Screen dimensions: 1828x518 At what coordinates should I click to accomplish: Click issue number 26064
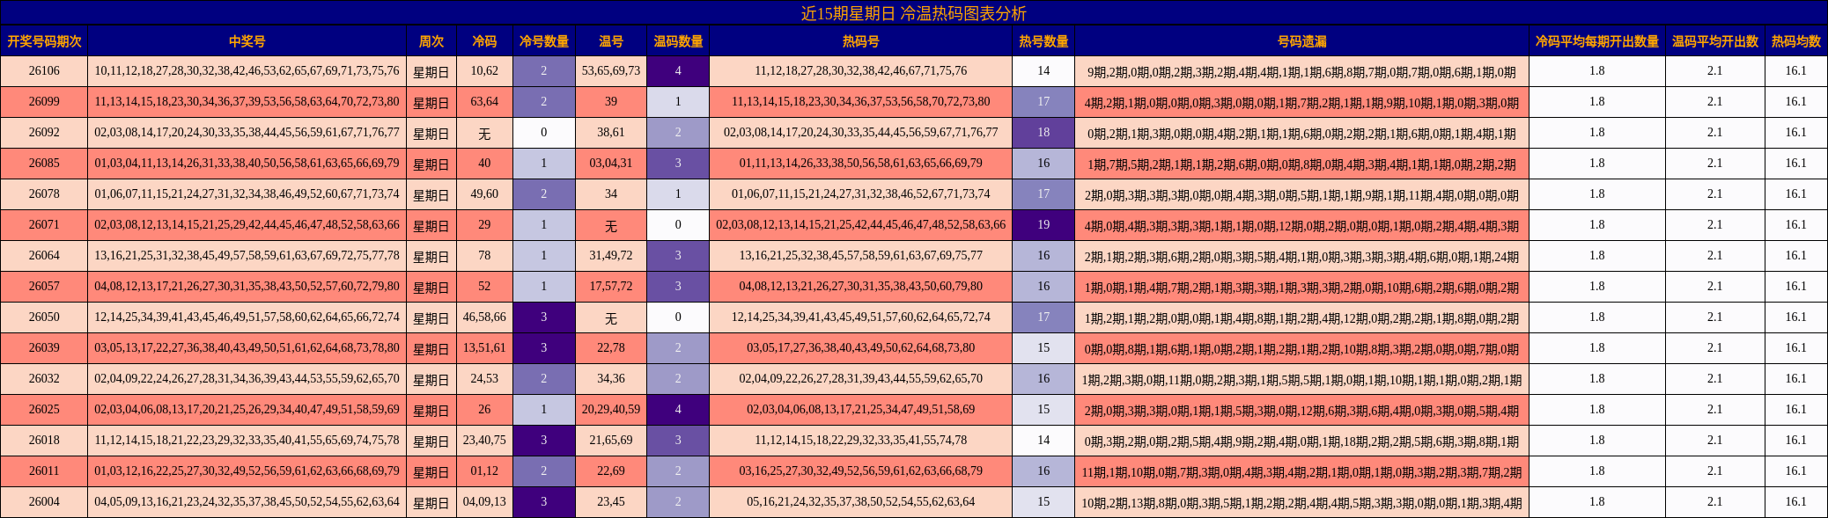pos(44,256)
